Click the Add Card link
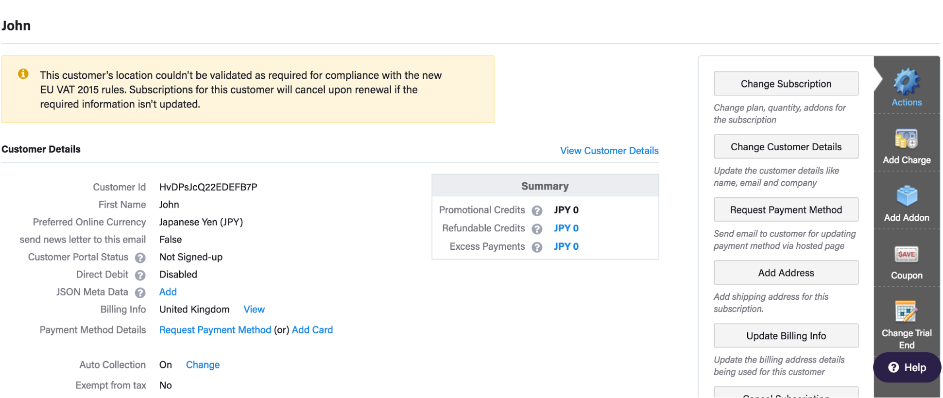 pyautogui.click(x=312, y=330)
